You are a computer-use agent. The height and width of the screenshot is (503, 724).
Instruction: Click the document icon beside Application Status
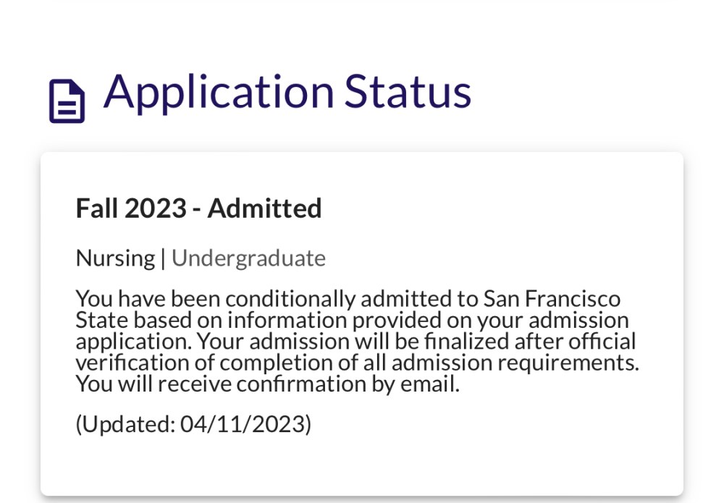pyautogui.click(x=67, y=101)
